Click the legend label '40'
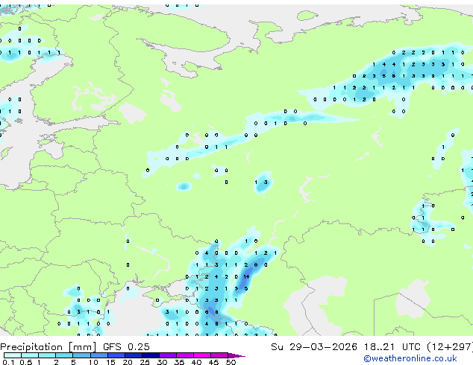The height and width of the screenshot is (365, 473). coord(196,362)
